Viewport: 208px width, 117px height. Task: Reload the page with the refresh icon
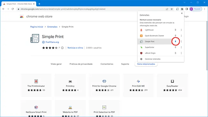(13, 9)
